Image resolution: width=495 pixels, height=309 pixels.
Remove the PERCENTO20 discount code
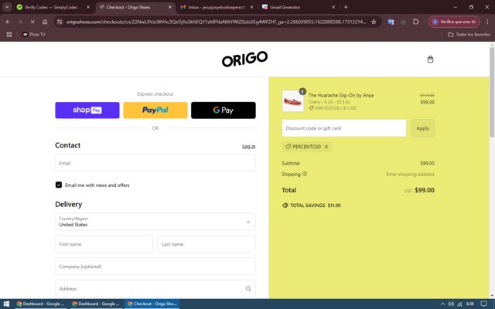coord(326,147)
